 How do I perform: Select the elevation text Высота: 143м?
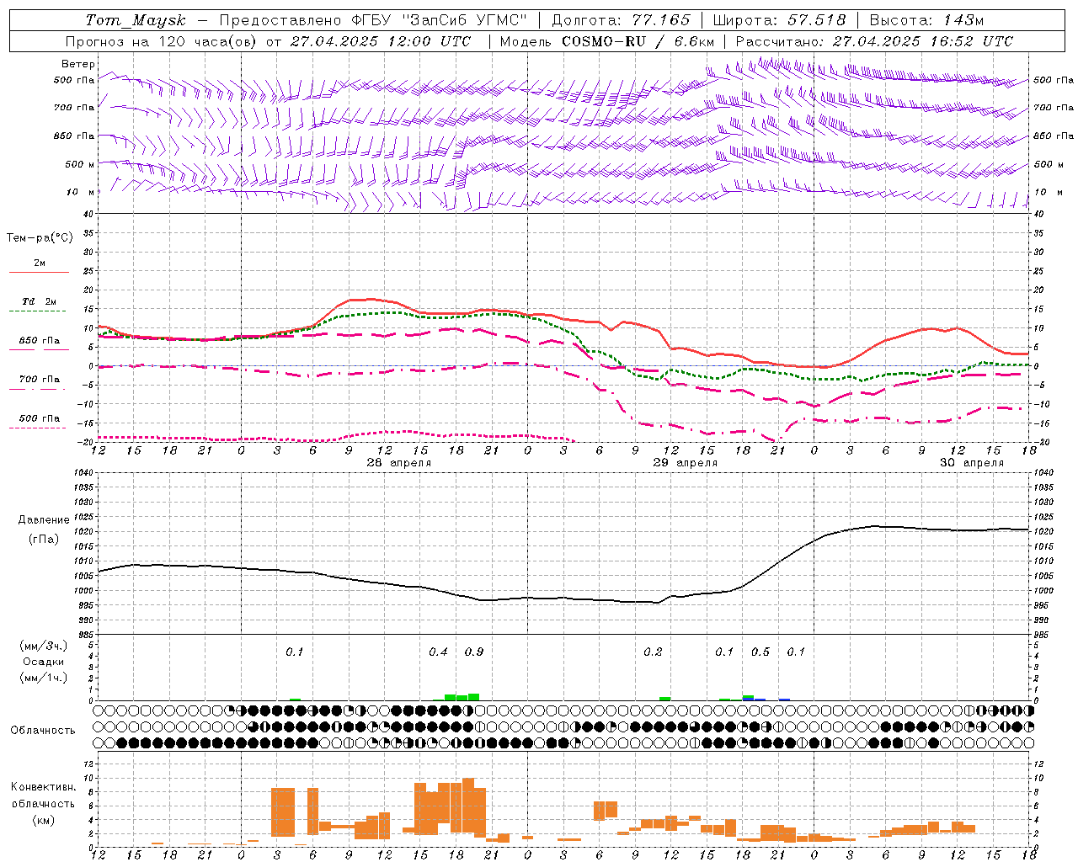[x=926, y=20]
